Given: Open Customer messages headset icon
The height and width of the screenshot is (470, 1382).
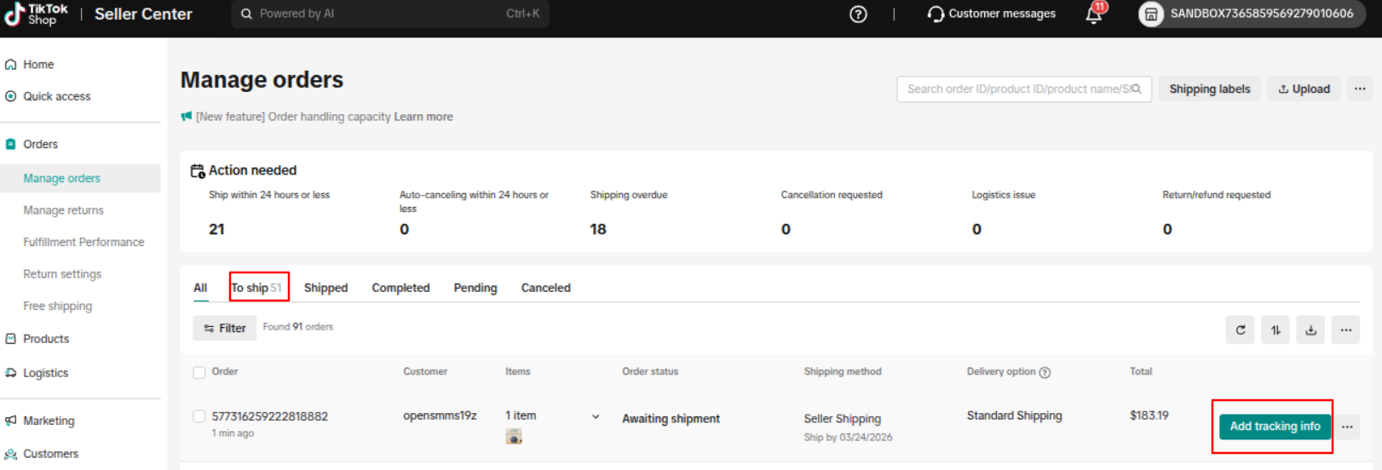Looking at the screenshot, I should (936, 14).
